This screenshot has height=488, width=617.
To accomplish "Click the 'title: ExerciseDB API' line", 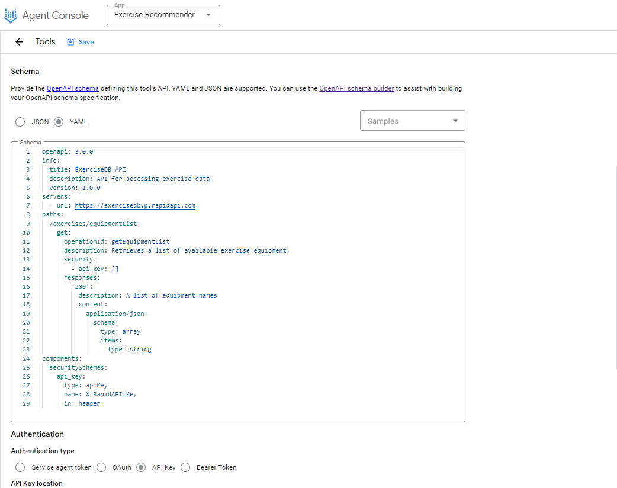I will point(88,170).
